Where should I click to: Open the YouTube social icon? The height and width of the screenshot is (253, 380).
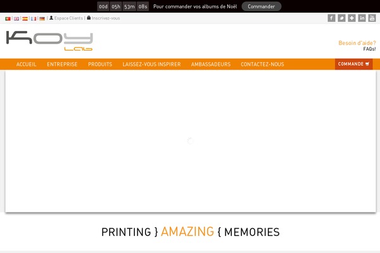[x=372, y=18]
